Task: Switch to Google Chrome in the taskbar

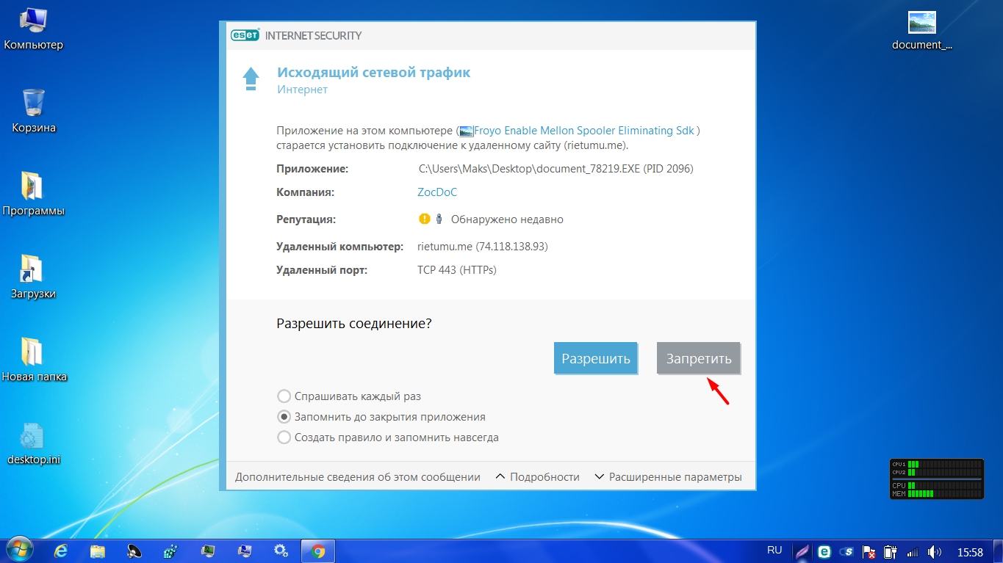Action: click(x=318, y=551)
